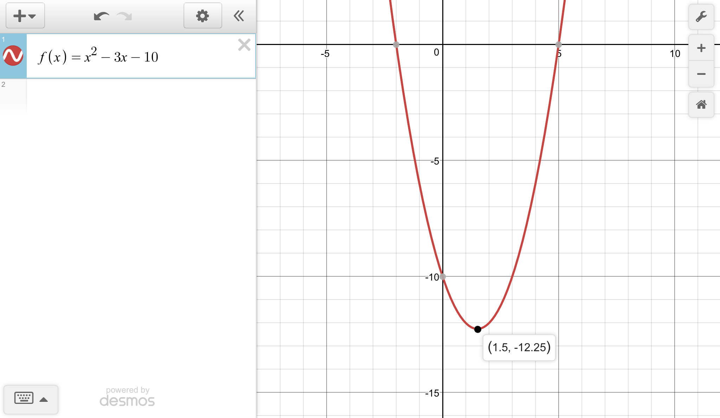Collapse the expression list panel
This screenshot has height=418, width=720.
pyautogui.click(x=239, y=16)
